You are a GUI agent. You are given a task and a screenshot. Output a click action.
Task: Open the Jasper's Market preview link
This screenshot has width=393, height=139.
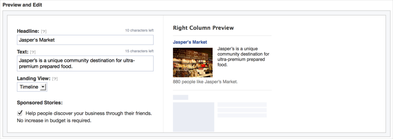point(190,42)
